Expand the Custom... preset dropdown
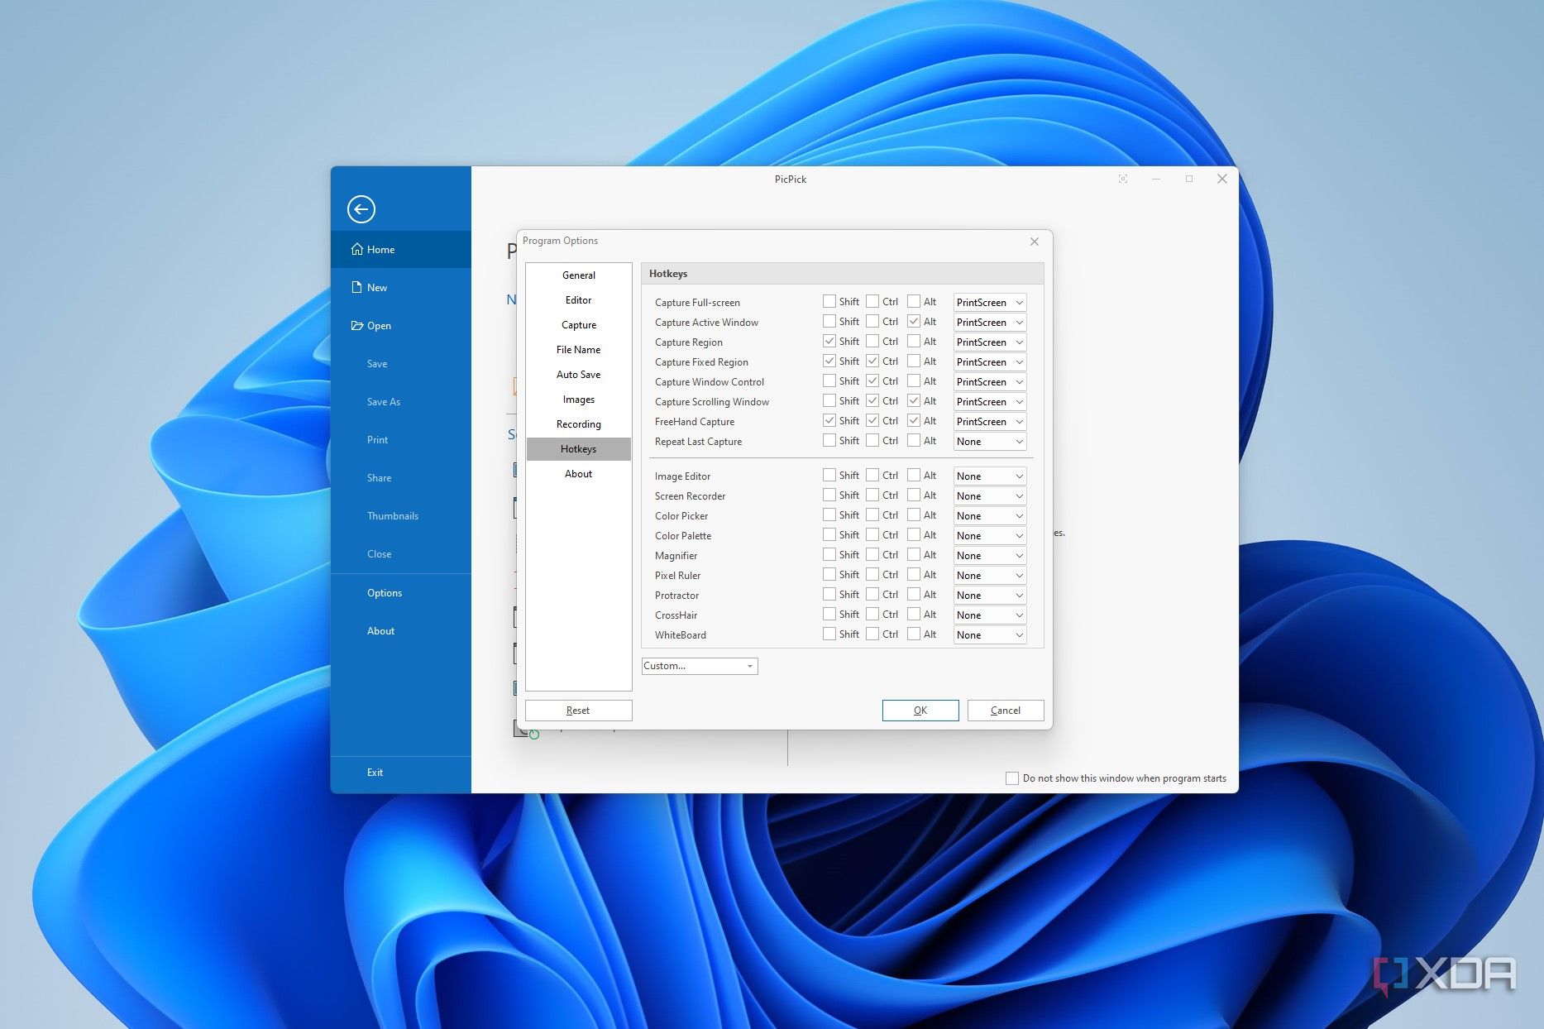 click(x=700, y=666)
